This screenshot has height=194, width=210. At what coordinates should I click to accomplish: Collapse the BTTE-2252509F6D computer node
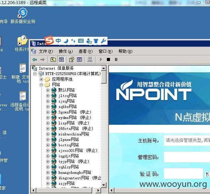coord(35,74)
